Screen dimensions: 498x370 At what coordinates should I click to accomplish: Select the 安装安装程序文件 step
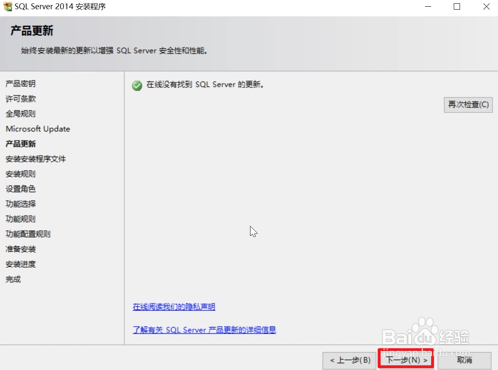pyautogui.click(x=36, y=159)
